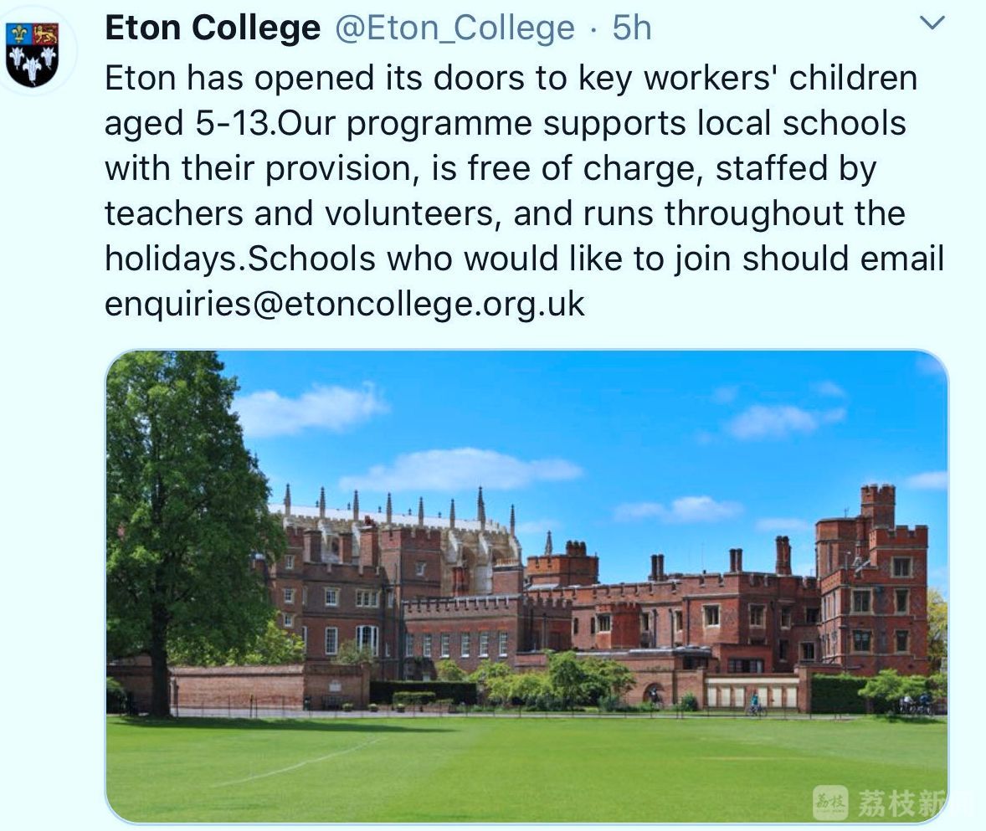
Task: Click the words "aged 5-13" in tweet
Action: coord(189,124)
